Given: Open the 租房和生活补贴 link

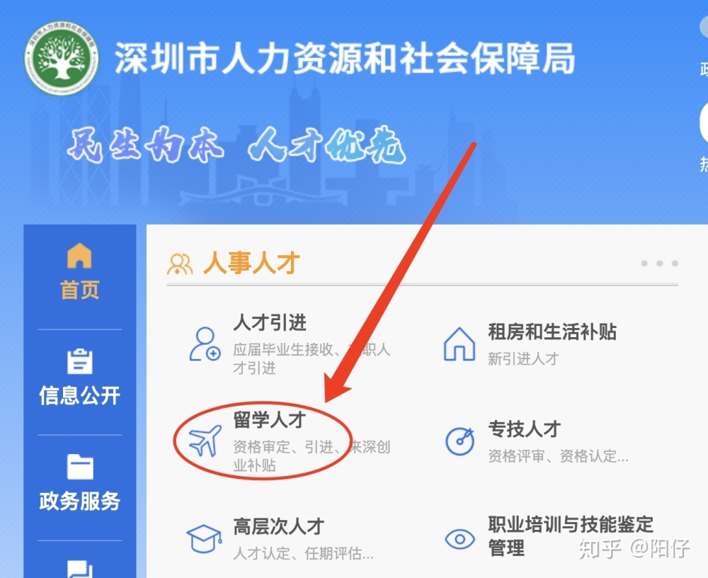Looking at the screenshot, I should [x=552, y=331].
